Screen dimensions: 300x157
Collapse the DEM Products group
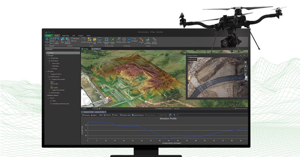pyautogui.click(x=48, y=77)
